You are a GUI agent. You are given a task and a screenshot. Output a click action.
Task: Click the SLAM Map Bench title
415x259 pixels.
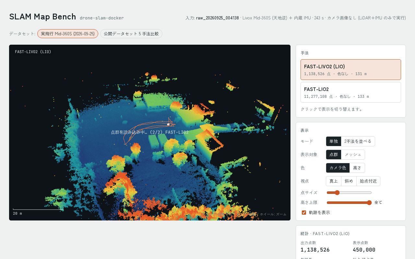[x=42, y=17]
